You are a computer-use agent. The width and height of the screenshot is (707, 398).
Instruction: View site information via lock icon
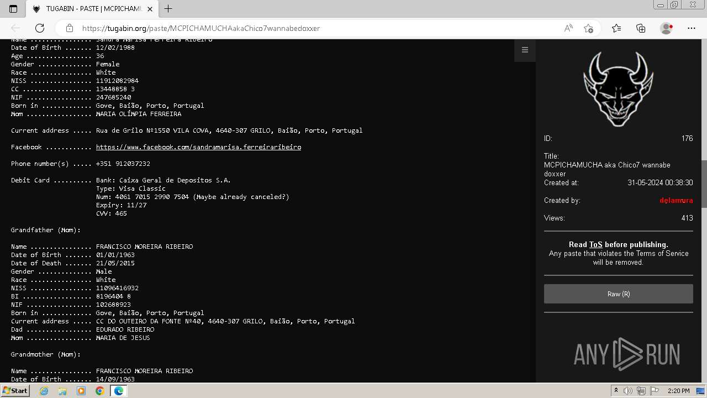69,28
